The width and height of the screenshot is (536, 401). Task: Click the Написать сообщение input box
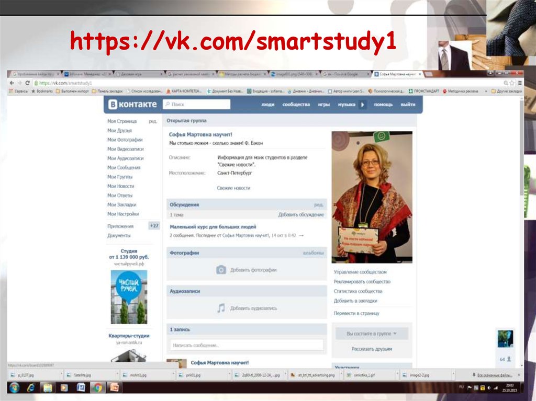[247, 345]
